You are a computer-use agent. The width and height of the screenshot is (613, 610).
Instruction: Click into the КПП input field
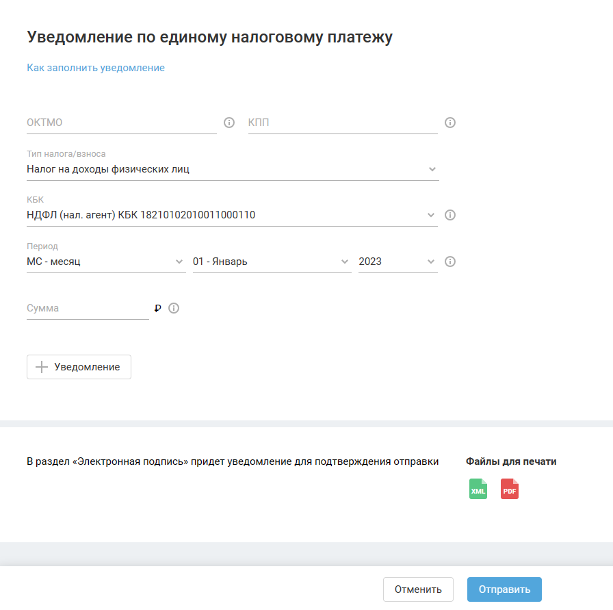[342, 123]
